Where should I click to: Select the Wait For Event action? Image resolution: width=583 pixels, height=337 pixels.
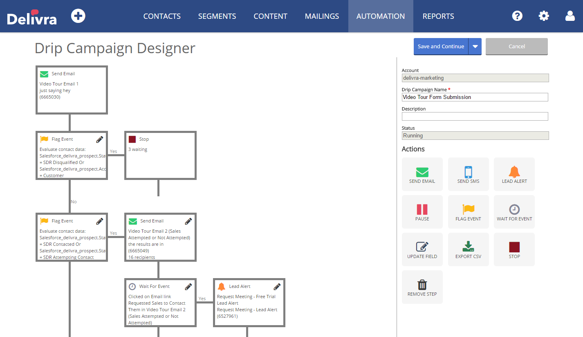pos(514,212)
